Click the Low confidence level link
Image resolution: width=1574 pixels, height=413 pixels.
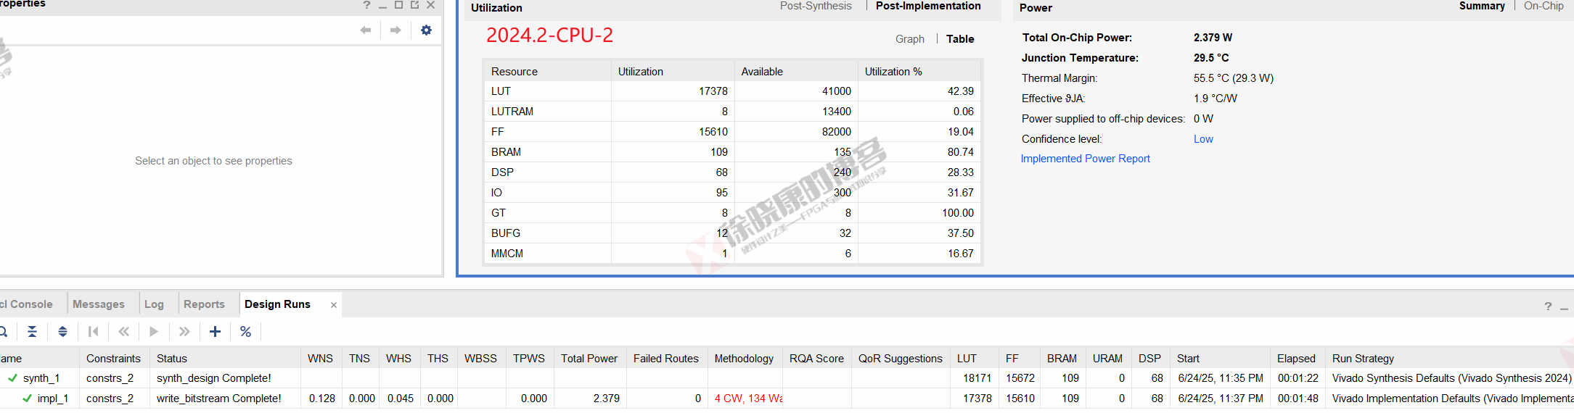coord(1203,139)
